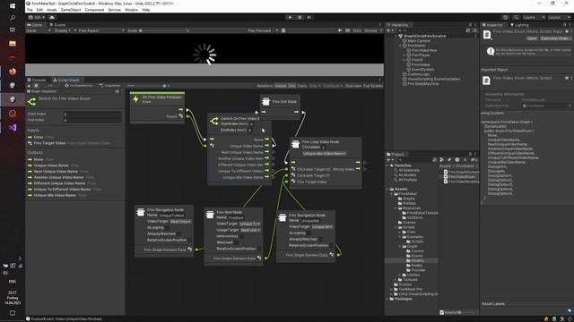Click the Fmv Exit State node icon
Screen dimensions: 574x322
click(x=266, y=101)
